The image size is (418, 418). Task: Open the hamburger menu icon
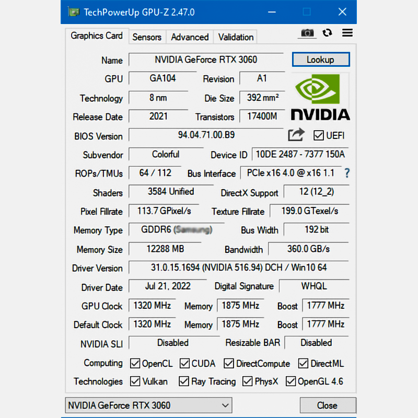pos(347,33)
